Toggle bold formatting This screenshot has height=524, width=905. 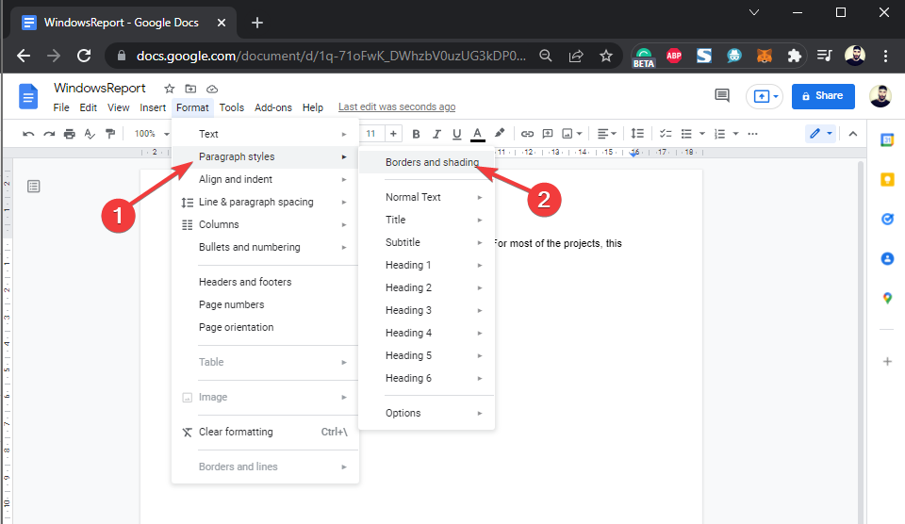coord(416,134)
